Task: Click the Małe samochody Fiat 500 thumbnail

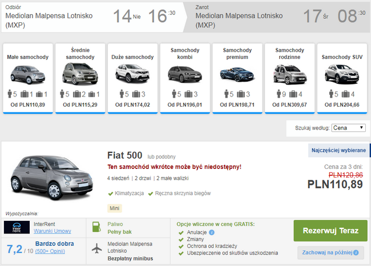Action: (x=28, y=75)
